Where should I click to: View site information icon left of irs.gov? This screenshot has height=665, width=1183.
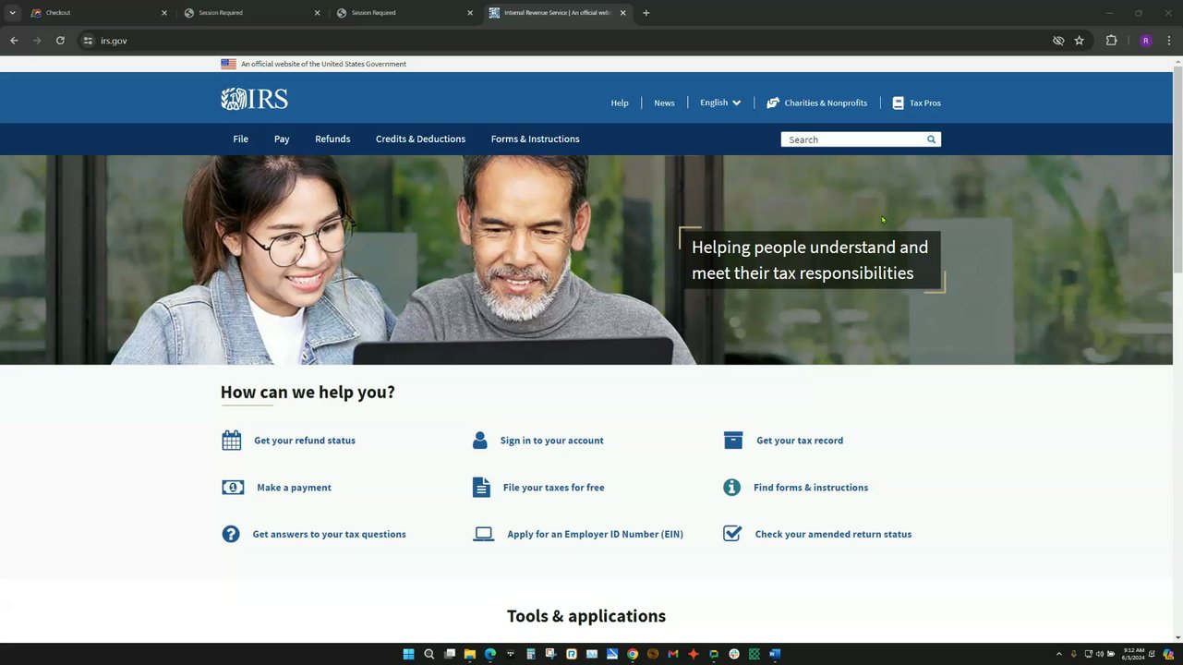click(88, 41)
